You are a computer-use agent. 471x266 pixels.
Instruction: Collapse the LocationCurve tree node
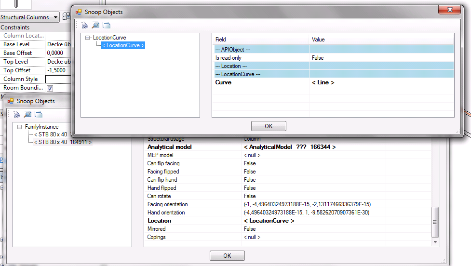tap(87, 38)
